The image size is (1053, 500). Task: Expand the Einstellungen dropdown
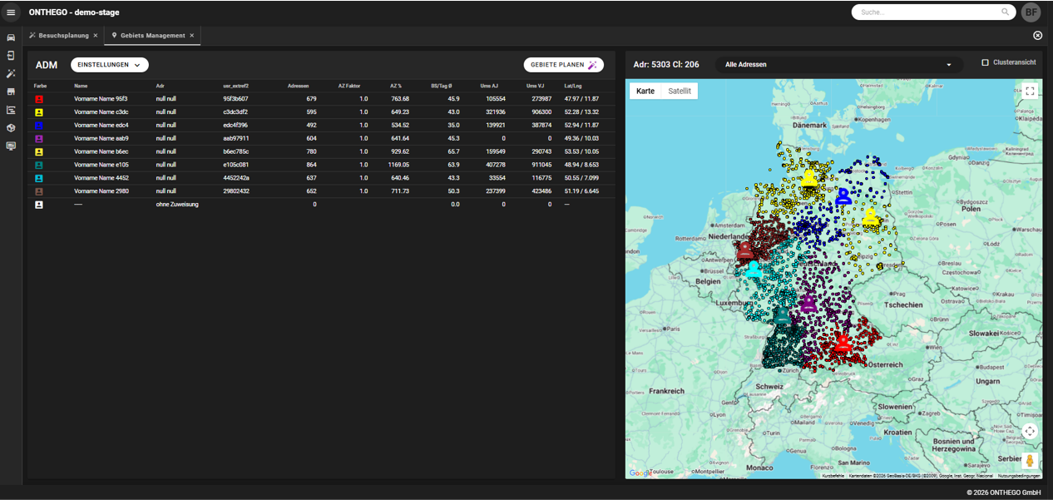tap(109, 65)
